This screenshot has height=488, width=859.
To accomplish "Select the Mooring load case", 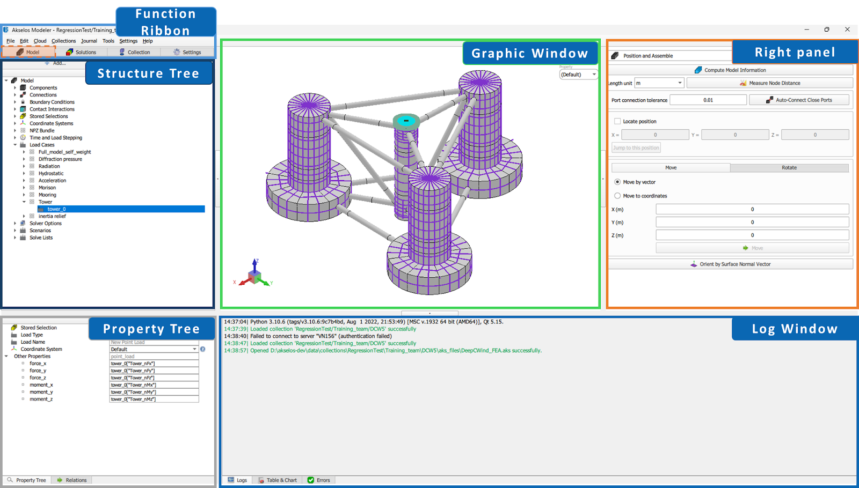I will tap(47, 195).
